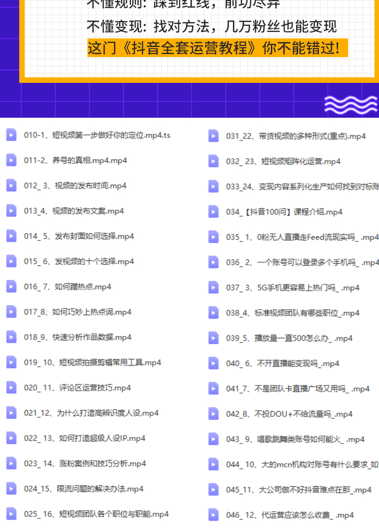379x531 pixels.
Task: Select file 046_12、代运营应该怎么收费
Action: tap(290, 515)
